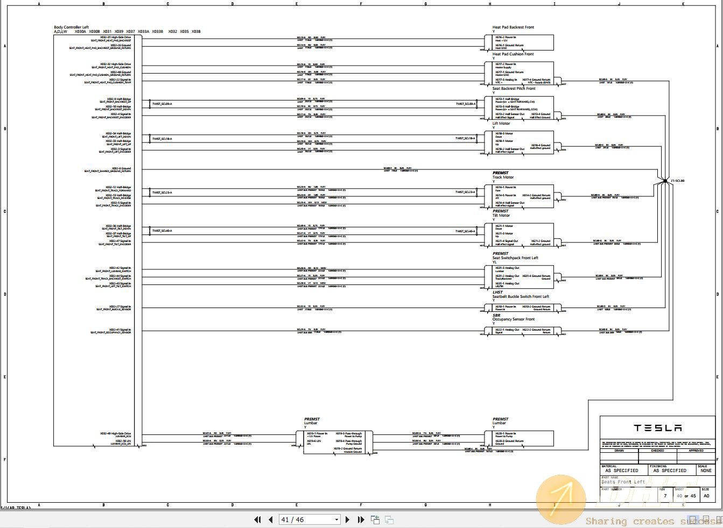Jump to the last page
The height and width of the screenshot is (528, 723).
pyautogui.click(x=361, y=519)
